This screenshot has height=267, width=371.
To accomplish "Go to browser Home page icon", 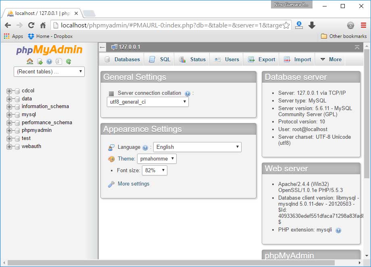I will (x=43, y=25).
